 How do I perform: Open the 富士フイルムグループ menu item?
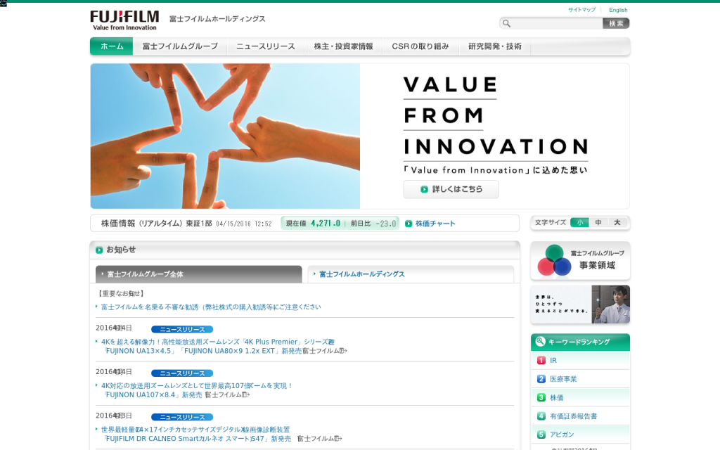(x=180, y=46)
